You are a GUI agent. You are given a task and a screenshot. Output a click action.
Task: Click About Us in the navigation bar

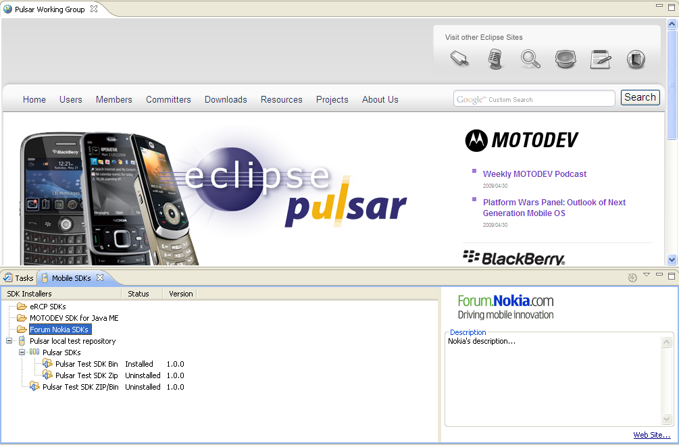(380, 99)
